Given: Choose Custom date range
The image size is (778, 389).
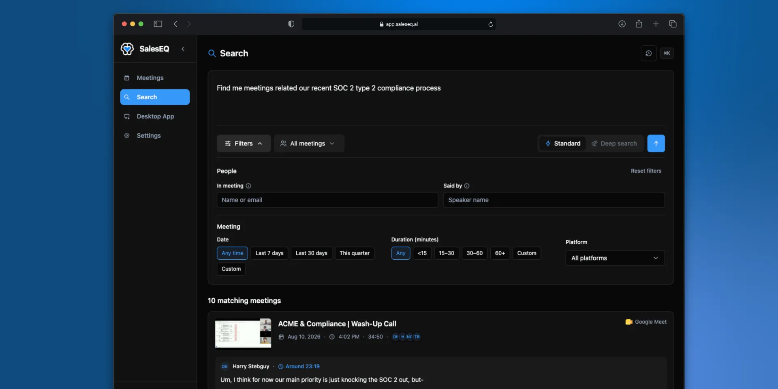Looking at the screenshot, I should [x=231, y=269].
